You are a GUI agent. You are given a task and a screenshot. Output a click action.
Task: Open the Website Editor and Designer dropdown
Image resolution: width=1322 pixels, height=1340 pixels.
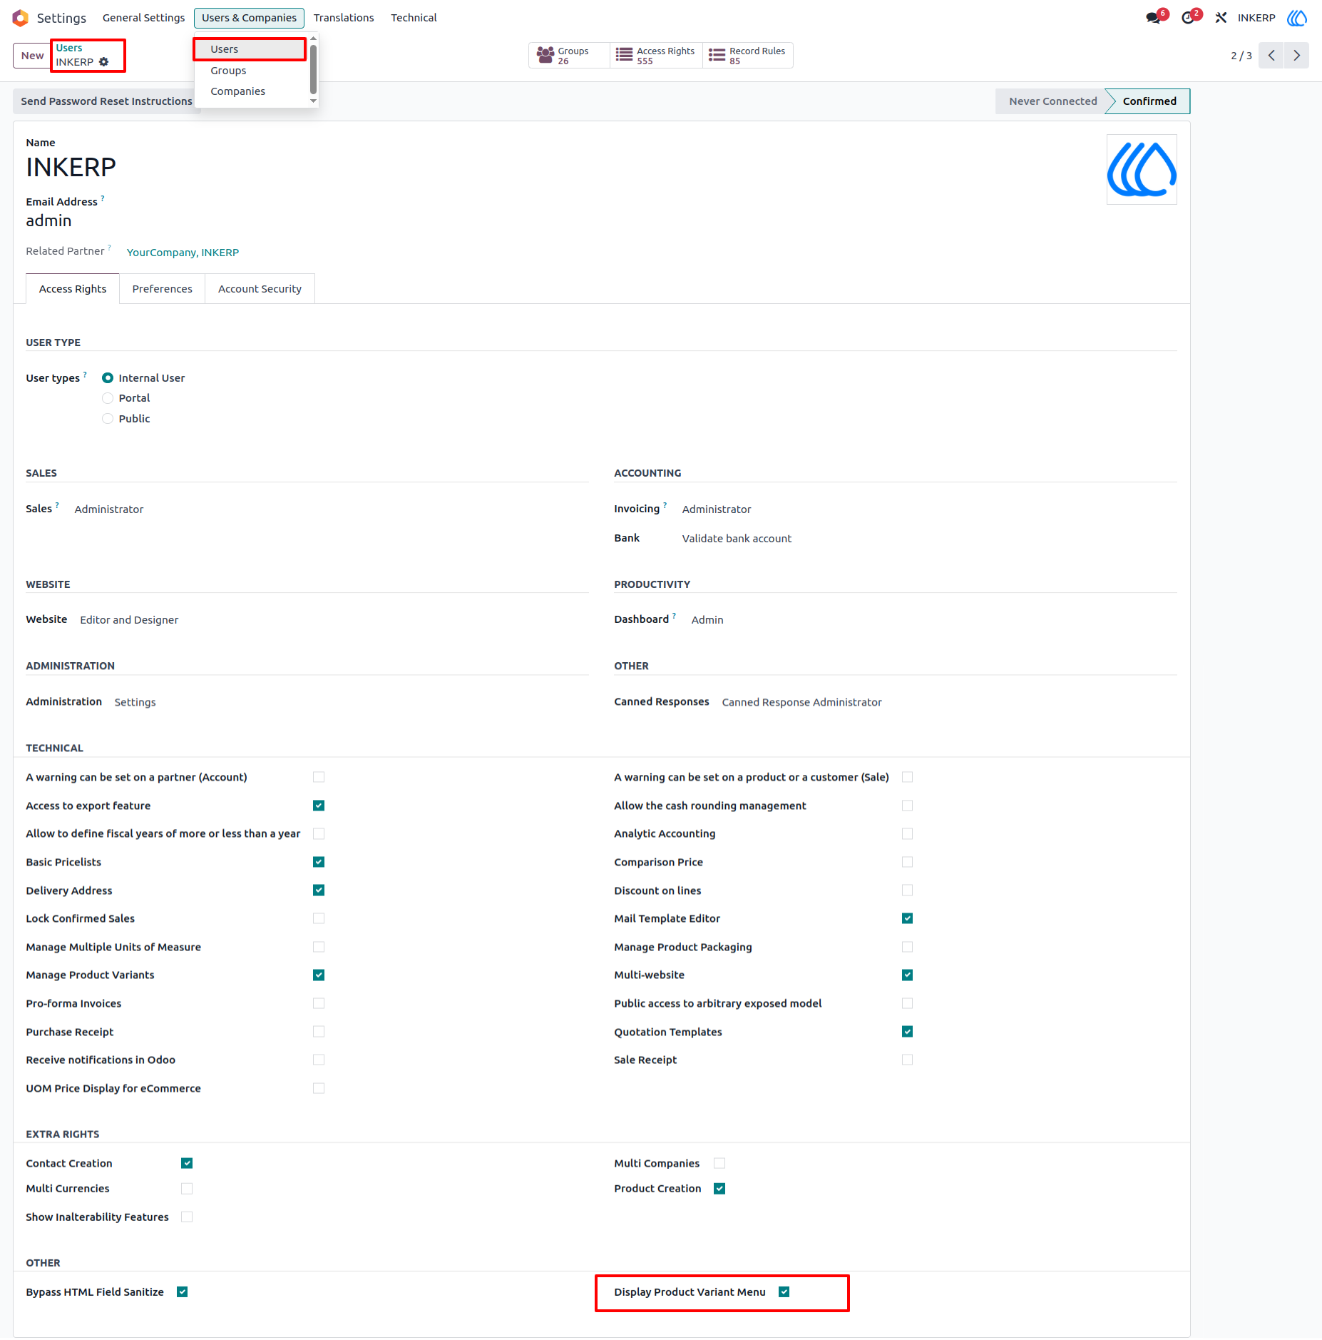pos(129,620)
